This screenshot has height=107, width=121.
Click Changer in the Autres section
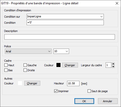click(32, 83)
